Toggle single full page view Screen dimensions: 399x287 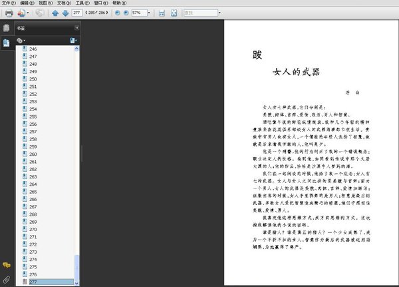pyautogui.click(x=174, y=13)
